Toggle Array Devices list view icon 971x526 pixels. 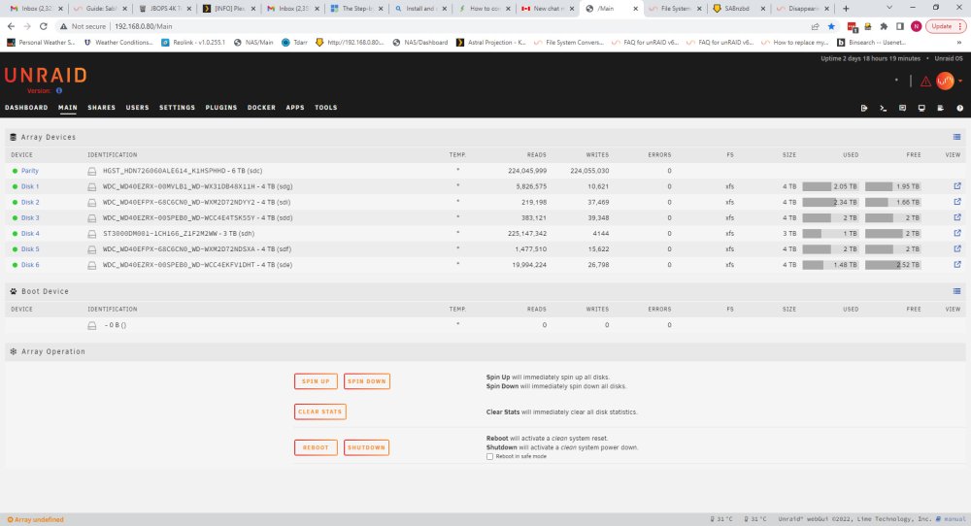[956, 137]
